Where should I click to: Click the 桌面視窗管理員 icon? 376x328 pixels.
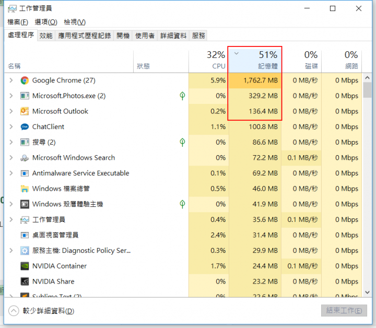(25, 235)
